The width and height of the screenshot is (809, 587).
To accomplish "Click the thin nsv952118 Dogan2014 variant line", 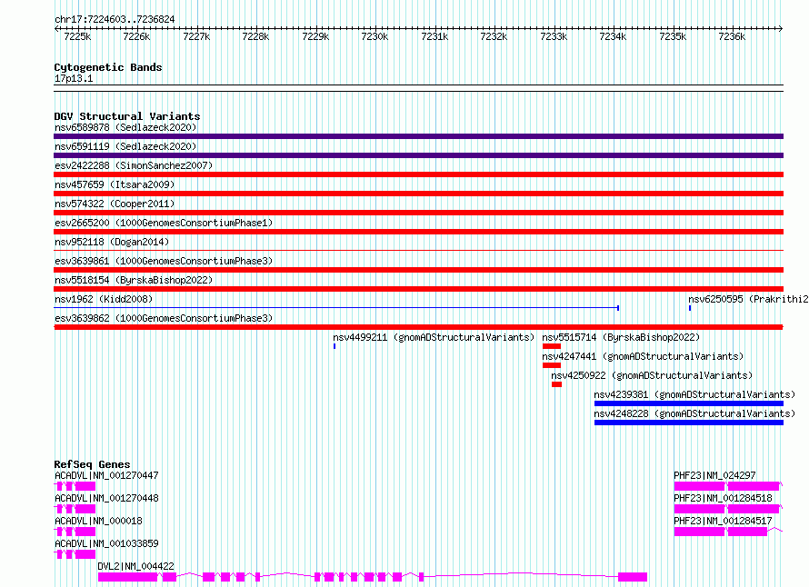I will [x=418, y=251].
